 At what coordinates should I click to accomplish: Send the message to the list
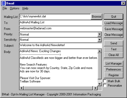pos(113,43)
